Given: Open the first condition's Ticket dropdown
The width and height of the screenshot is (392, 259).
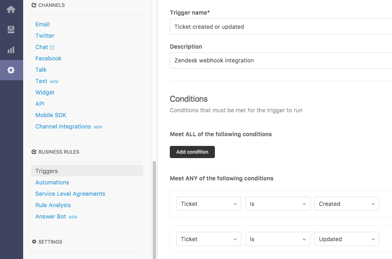Looking at the screenshot, I should [208, 204].
